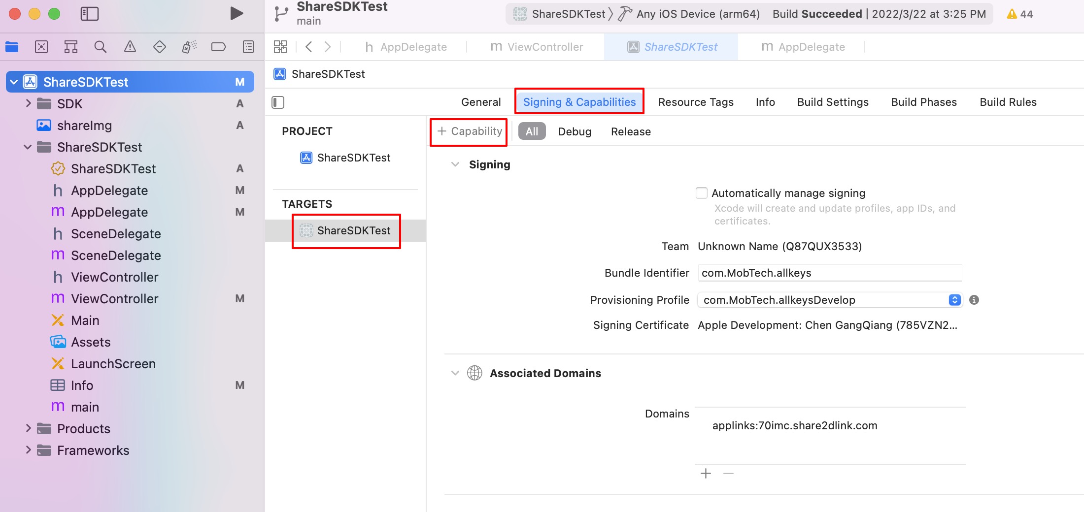This screenshot has width=1084, height=512.
Task: Open Provisioning Profile dropdown
Action: [830, 300]
